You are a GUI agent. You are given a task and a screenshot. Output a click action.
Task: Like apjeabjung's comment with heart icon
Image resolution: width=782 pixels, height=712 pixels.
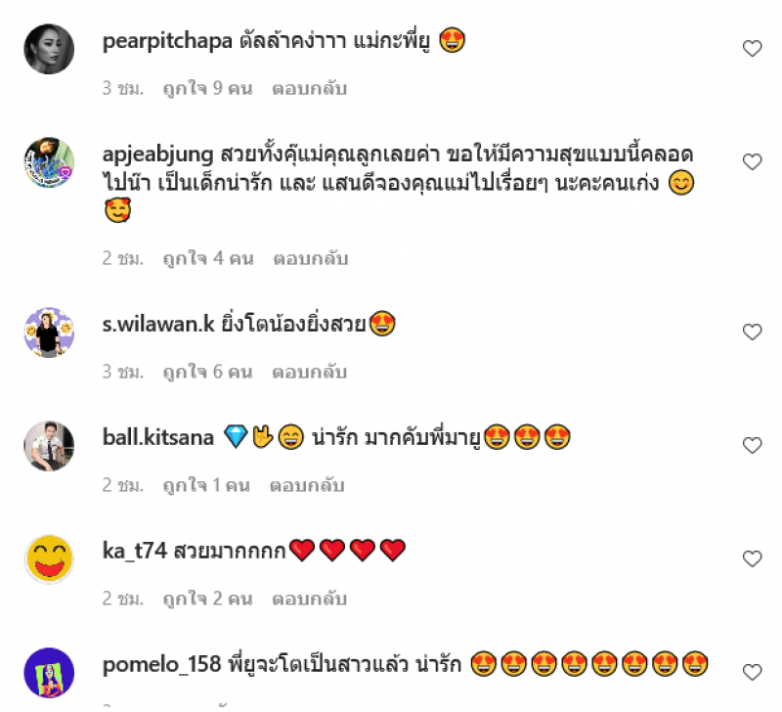coord(752,161)
